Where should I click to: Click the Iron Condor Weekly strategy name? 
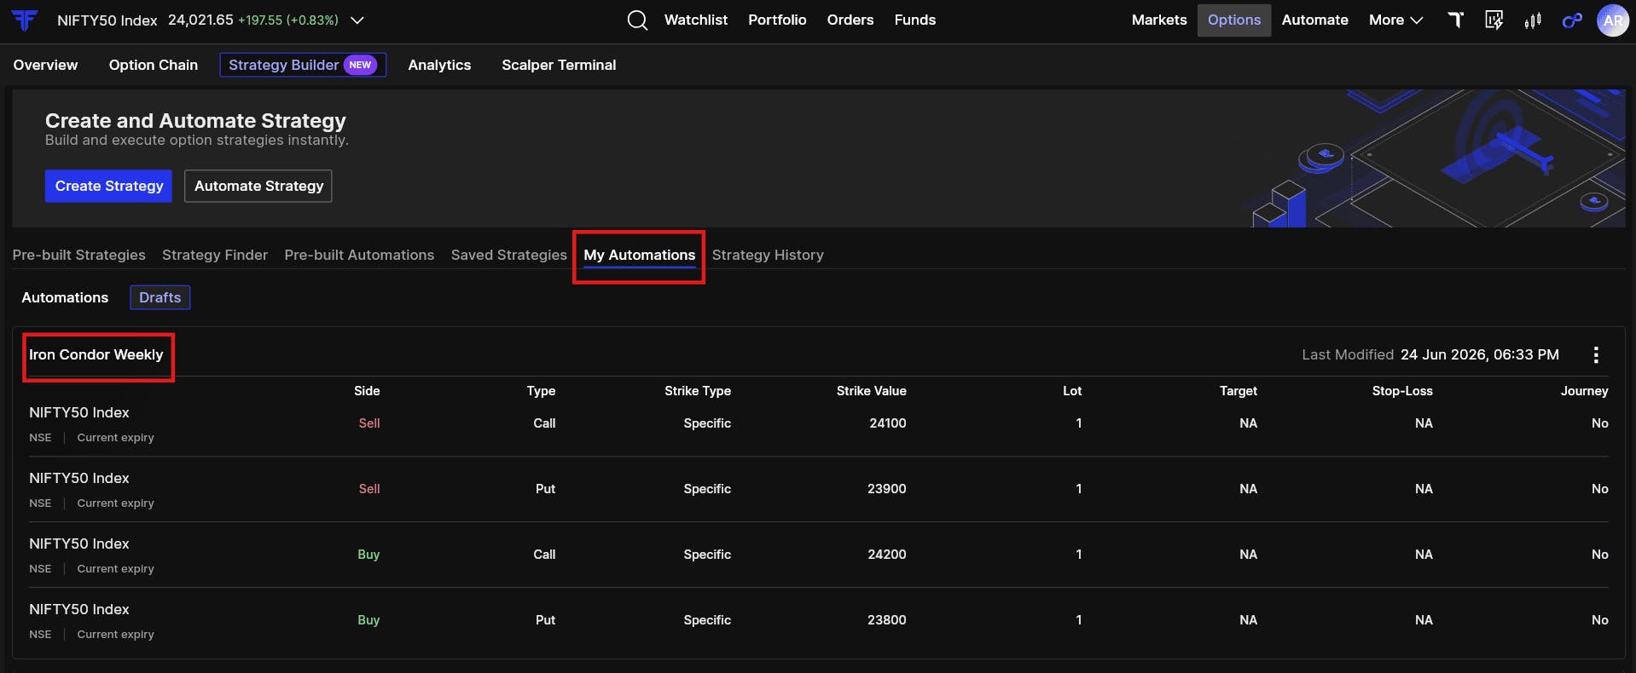point(96,354)
